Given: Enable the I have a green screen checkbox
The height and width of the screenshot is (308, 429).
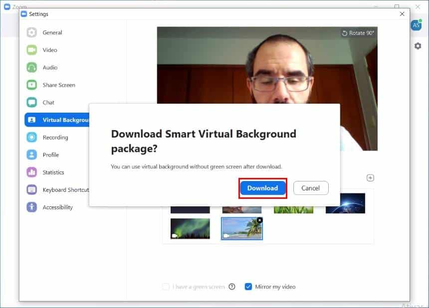Looking at the screenshot, I should [x=166, y=287].
